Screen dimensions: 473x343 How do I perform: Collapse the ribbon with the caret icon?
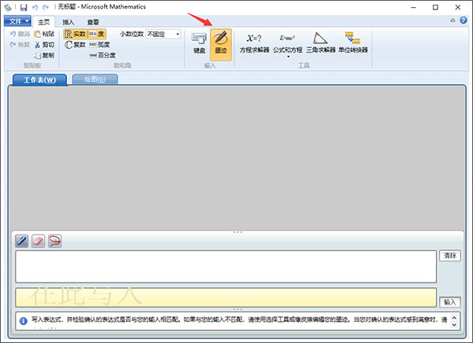pos(453,20)
